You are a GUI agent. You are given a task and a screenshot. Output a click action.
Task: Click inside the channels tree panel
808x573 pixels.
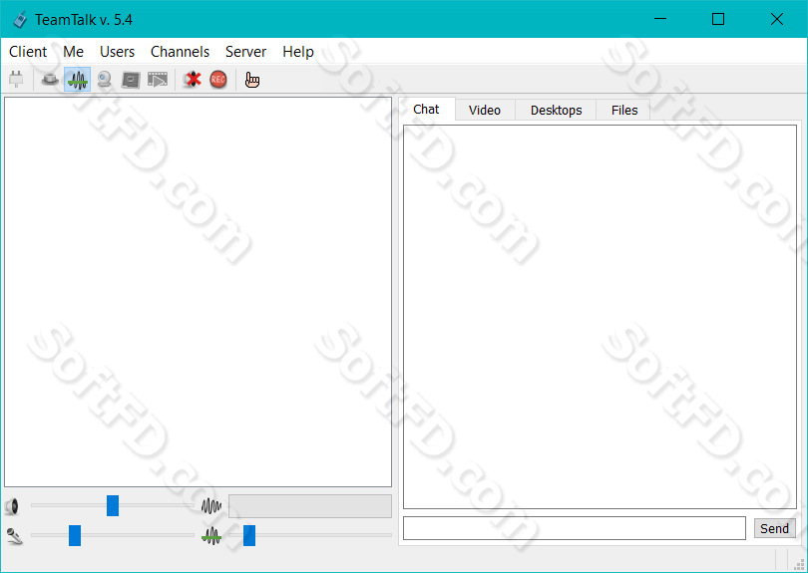(198, 292)
